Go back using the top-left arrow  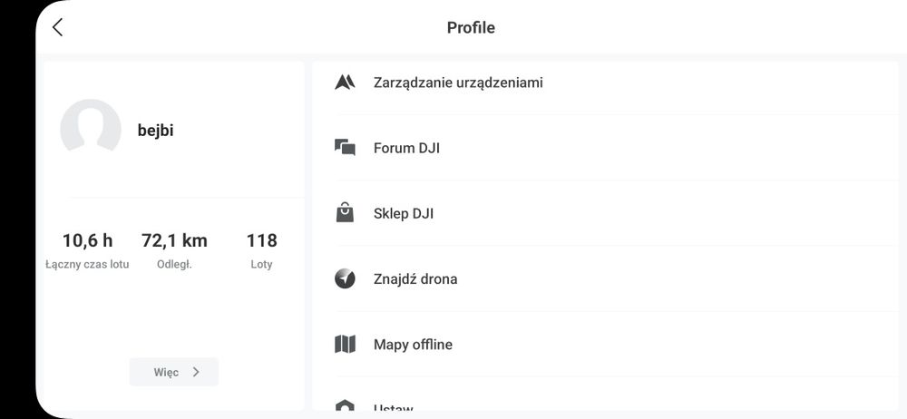point(57,27)
